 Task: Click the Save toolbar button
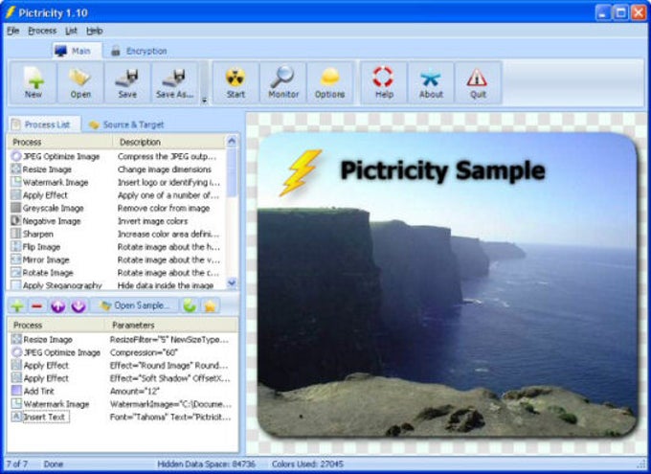pyautogui.click(x=127, y=82)
